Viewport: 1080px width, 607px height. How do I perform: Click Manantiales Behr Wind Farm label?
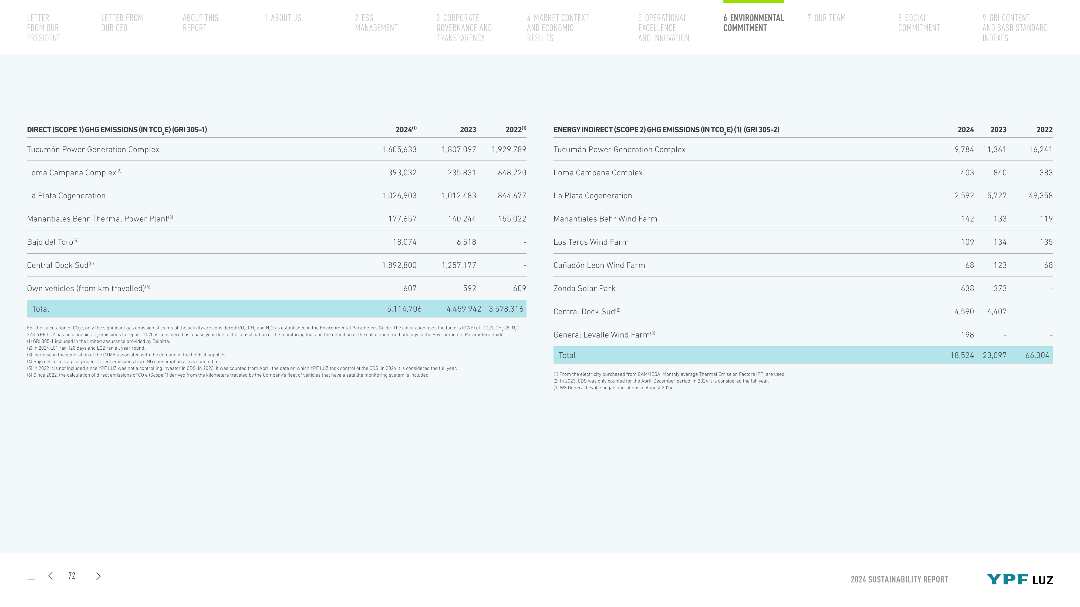605,219
